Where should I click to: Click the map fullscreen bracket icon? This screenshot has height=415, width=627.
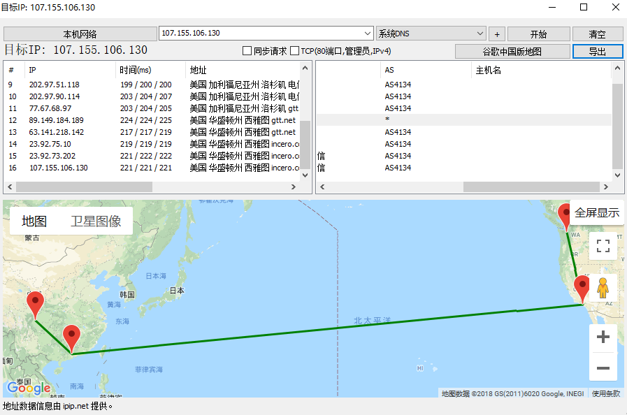coord(603,246)
